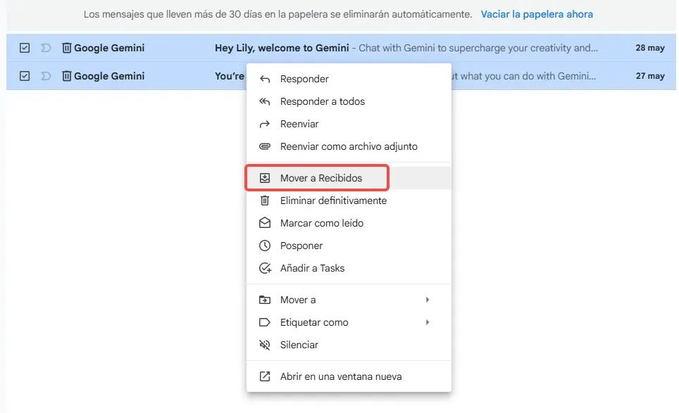
Task: Open the Hey Lily, welcome to Gemini email
Action: 282,48
